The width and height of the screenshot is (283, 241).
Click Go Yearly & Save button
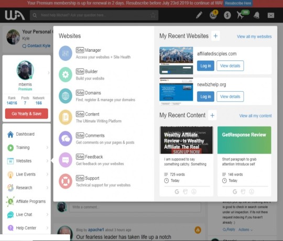(x=27, y=114)
